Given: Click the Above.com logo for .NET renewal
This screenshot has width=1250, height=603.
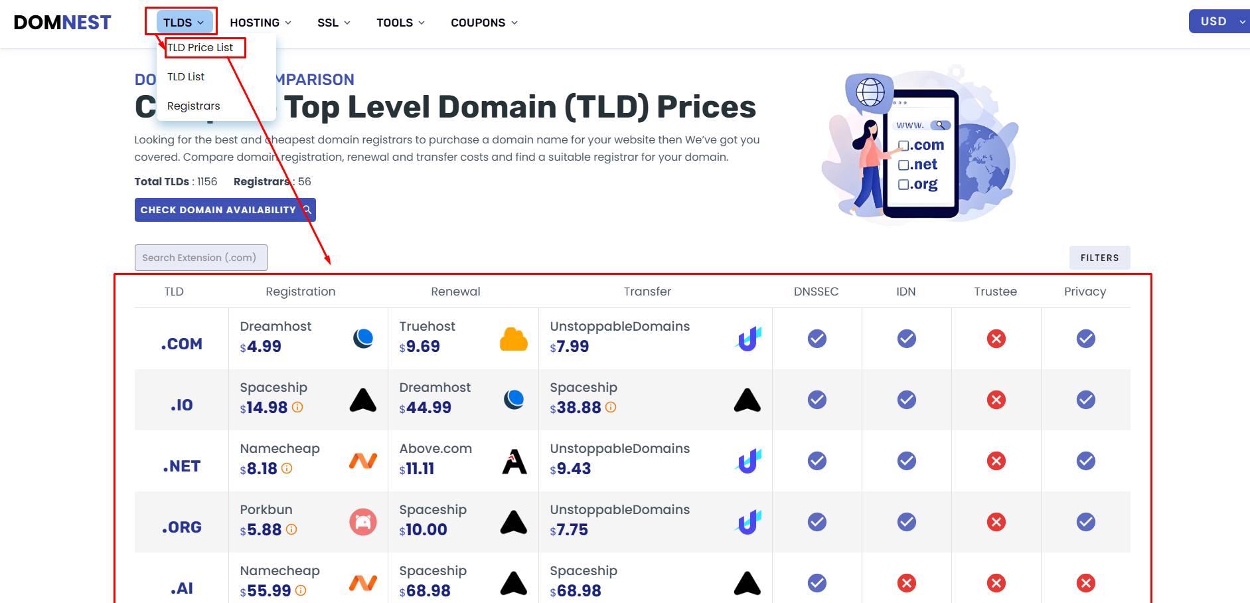Looking at the screenshot, I should pos(514,460).
